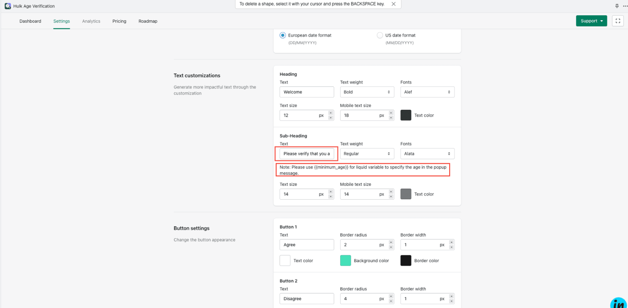The height and width of the screenshot is (308, 628).
Task: Switch to the Dashboard tab
Action: click(x=30, y=21)
